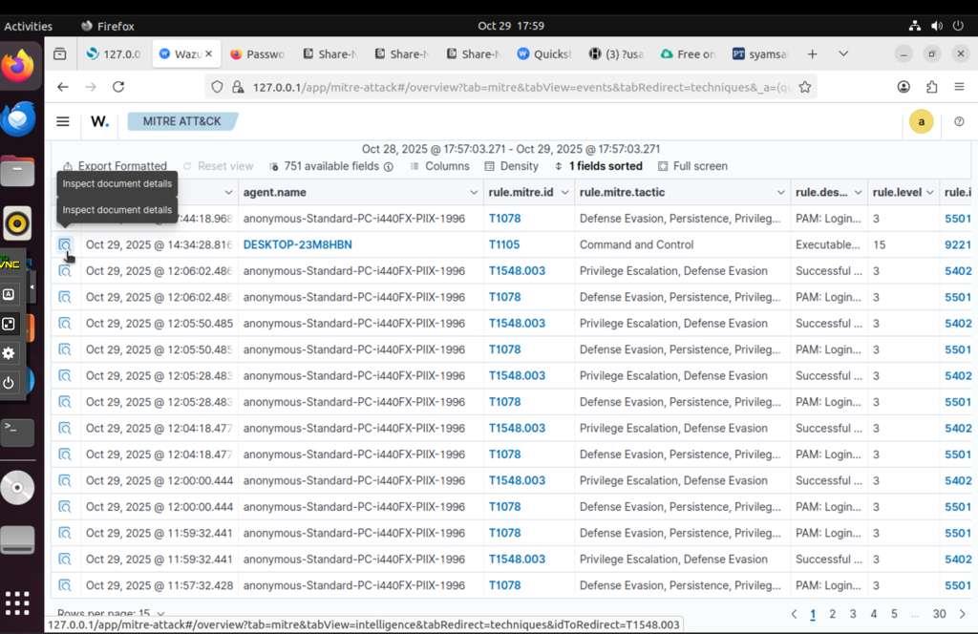Open the Wazuh help question mark icon
This screenshot has width=978, height=634.
click(x=959, y=121)
